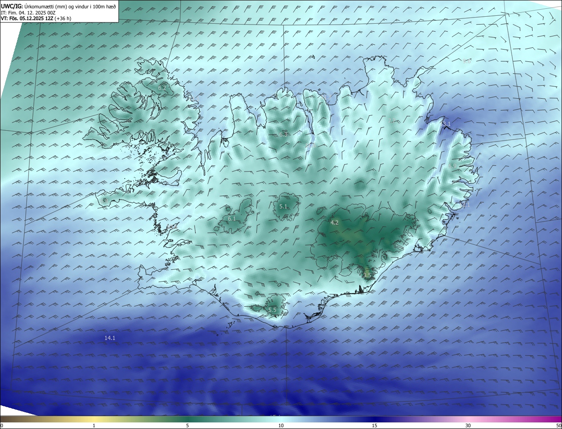The image size is (562, 429).
Task: Click the legend tick label 0
Action: pyautogui.click(x=2, y=425)
